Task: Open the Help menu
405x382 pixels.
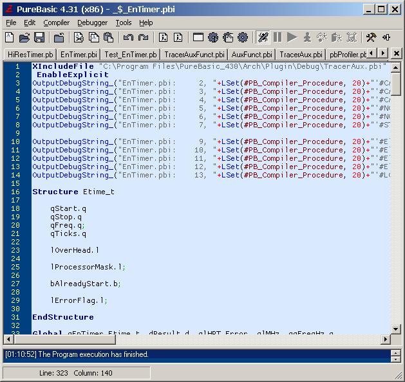Action: [146, 23]
